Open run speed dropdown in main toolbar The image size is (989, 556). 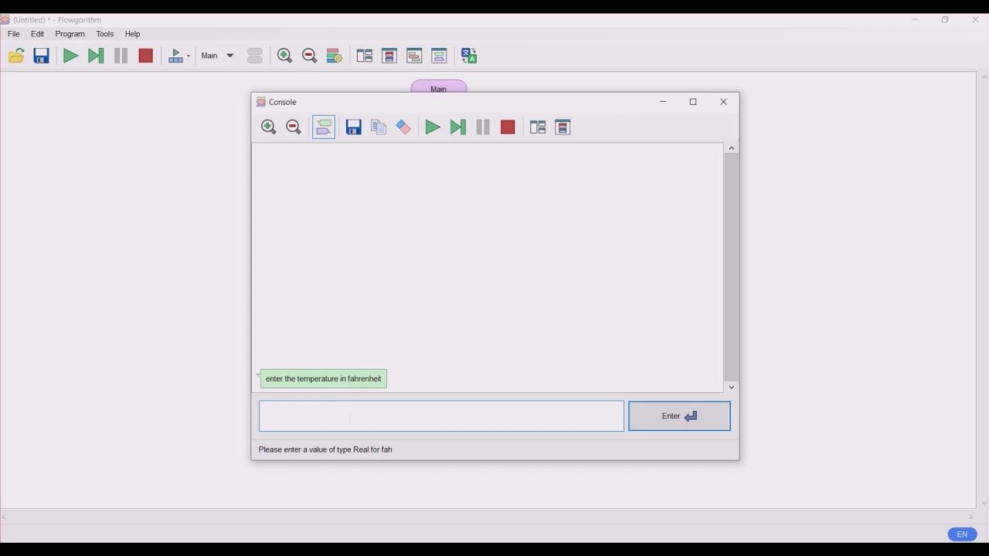pyautogui.click(x=179, y=56)
